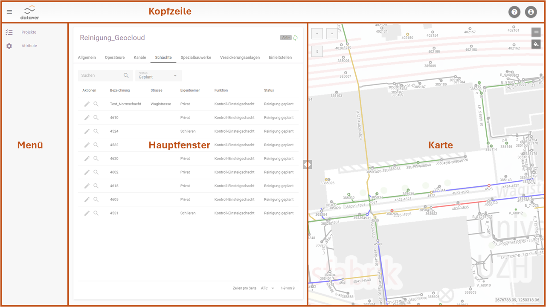This screenshot has width=546, height=307.
Task: Locate Schacht 4610 with magnifier icon
Action: [x=96, y=118]
